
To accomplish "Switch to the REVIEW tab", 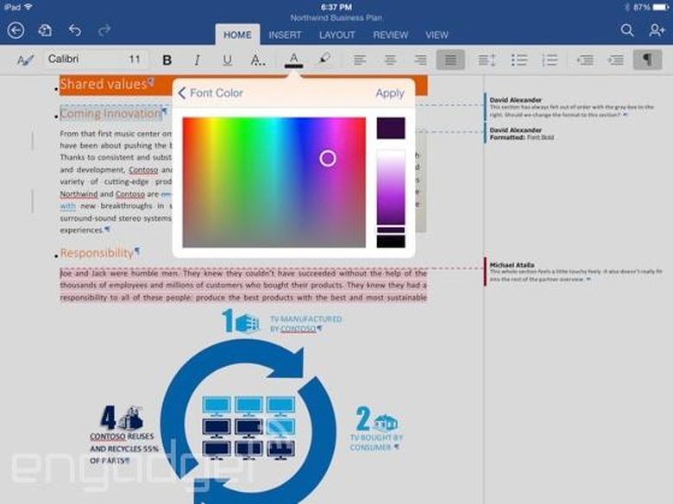I will point(391,35).
